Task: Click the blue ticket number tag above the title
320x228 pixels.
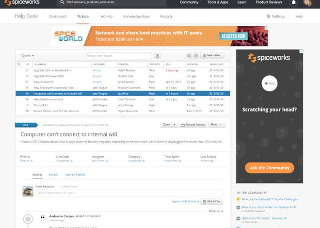Action: point(27,125)
